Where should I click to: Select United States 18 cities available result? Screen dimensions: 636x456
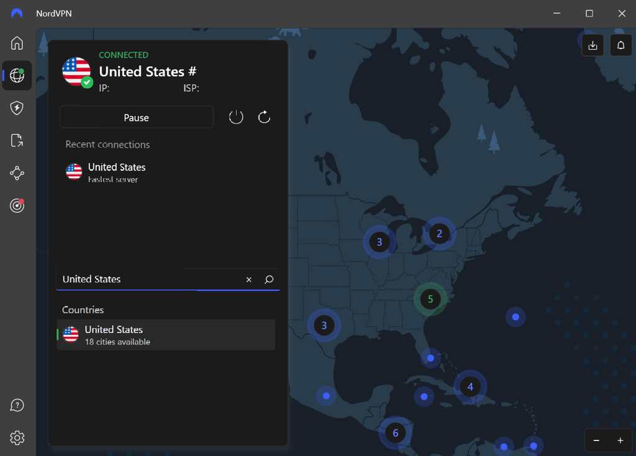[166, 335]
